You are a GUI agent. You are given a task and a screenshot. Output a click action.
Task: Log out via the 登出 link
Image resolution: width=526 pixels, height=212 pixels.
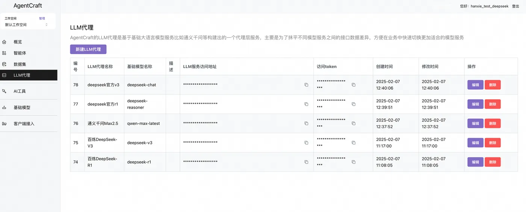point(515,6)
